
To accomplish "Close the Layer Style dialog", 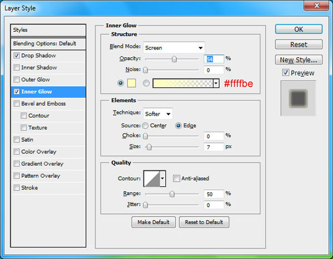I will tap(316, 6).
